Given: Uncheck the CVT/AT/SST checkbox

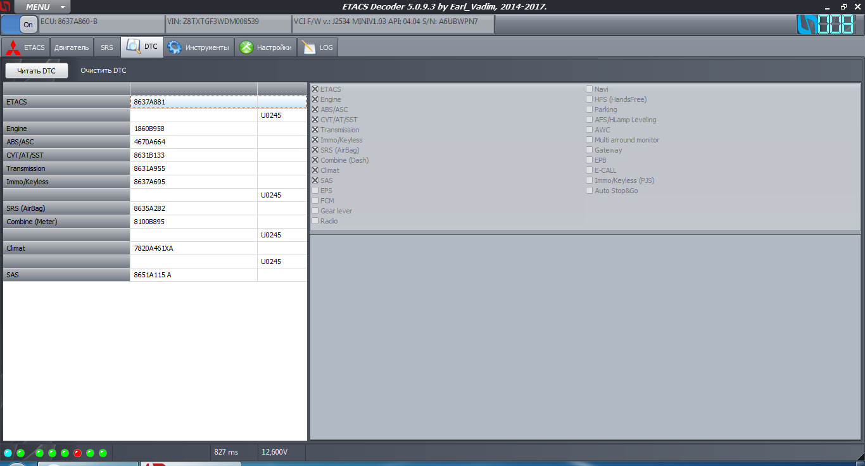Looking at the screenshot, I should tap(315, 120).
